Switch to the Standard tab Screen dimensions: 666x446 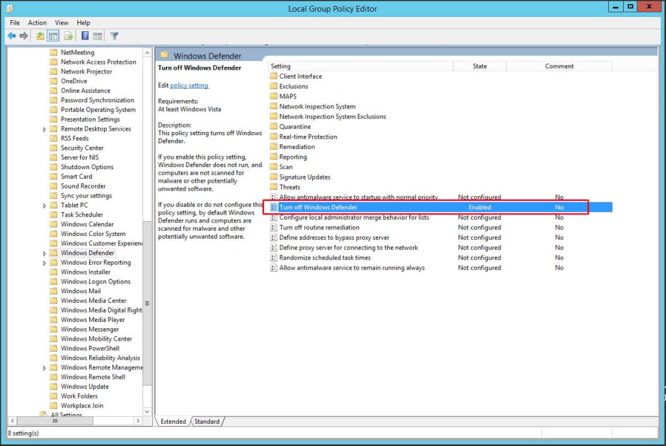tap(207, 421)
